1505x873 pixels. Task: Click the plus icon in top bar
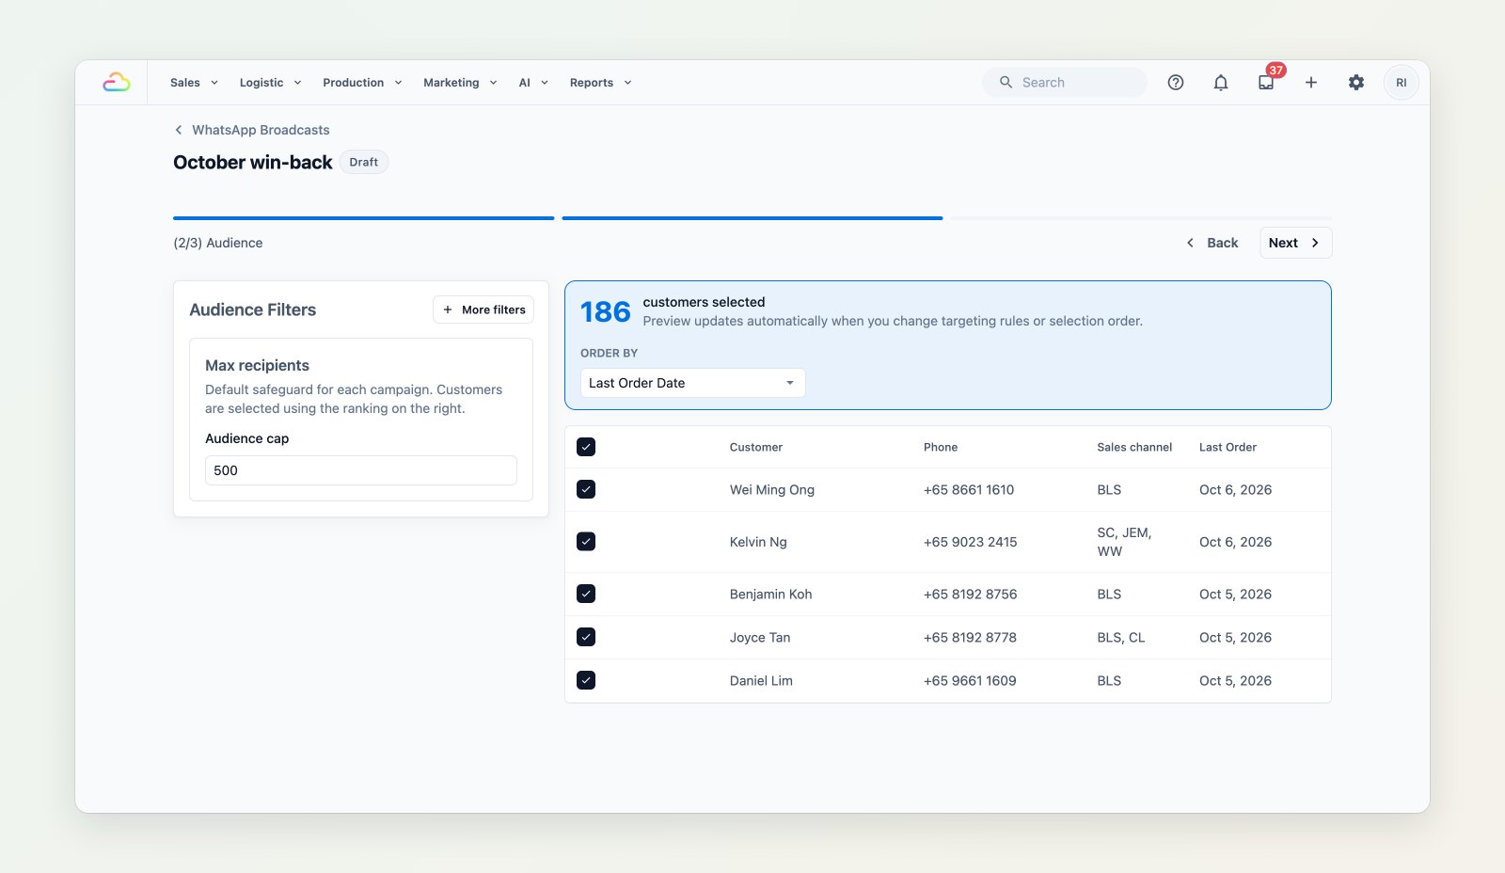pos(1311,83)
